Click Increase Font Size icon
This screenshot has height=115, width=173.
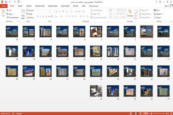click(57, 12)
